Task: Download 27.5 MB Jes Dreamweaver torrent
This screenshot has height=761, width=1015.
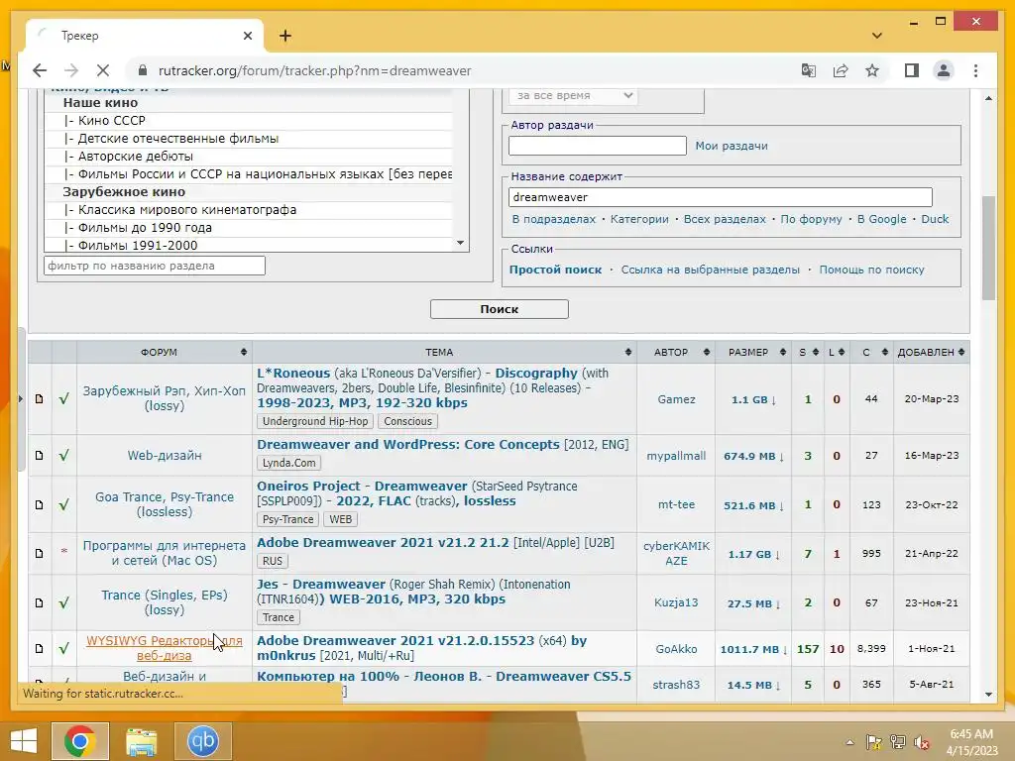Action: tap(753, 603)
